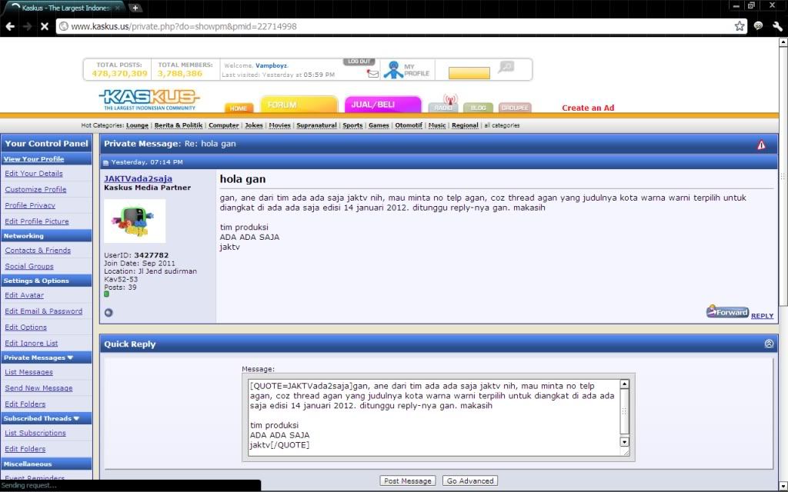Click the message box scroll down arrow
This screenshot has width=788, height=492.
click(624, 442)
